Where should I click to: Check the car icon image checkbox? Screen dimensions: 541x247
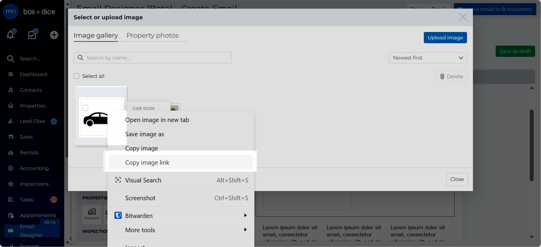pos(86,108)
